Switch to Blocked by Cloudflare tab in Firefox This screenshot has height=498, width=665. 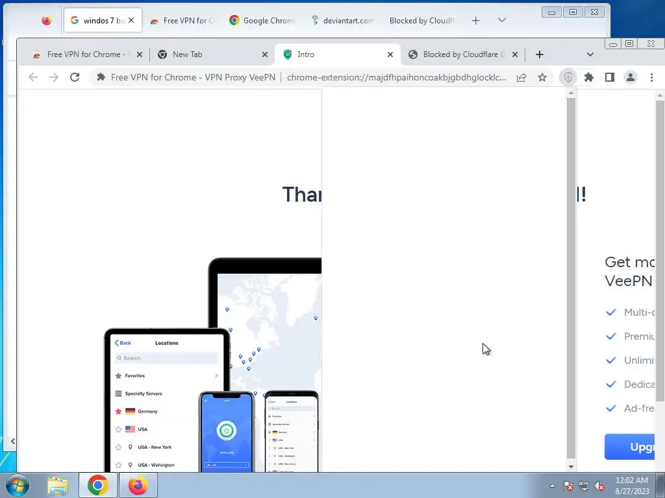(x=421, y=20)
